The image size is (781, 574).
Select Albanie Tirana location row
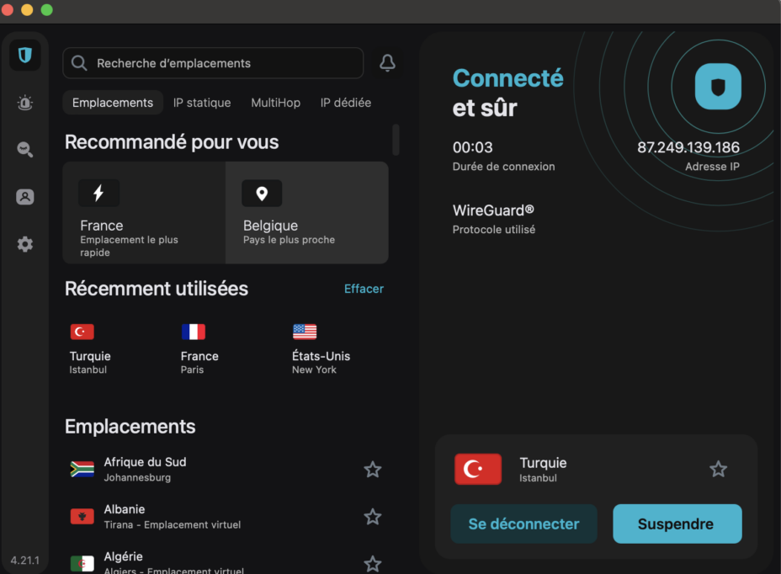click(226, 517)
